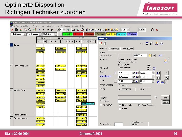This screenshot has width=182, height=137.
Task: Click the M toolbar button
Action: (x=48, y=30)
